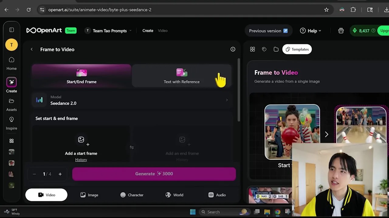Open the folder icon in right panel
The image size is (389, 218).
276,49
